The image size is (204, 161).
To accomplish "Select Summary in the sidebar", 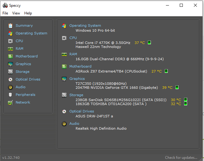I will (24, 26).
